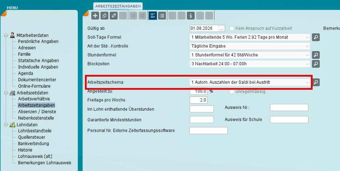Toggle the unregelmässig checkbox
The width and height of the screenshot is (340, 171).
(x=232, y=92)
